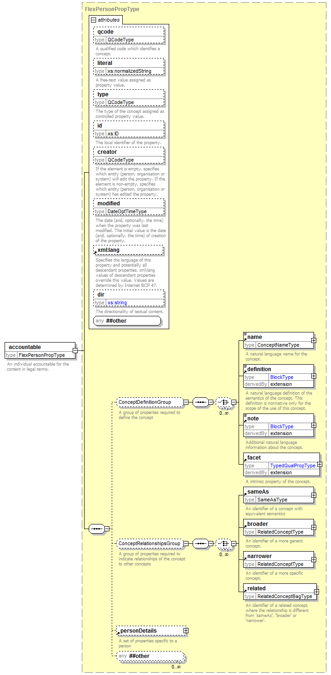Click main sequence icon after accountable
331x675 pixels.
point(96,529)
